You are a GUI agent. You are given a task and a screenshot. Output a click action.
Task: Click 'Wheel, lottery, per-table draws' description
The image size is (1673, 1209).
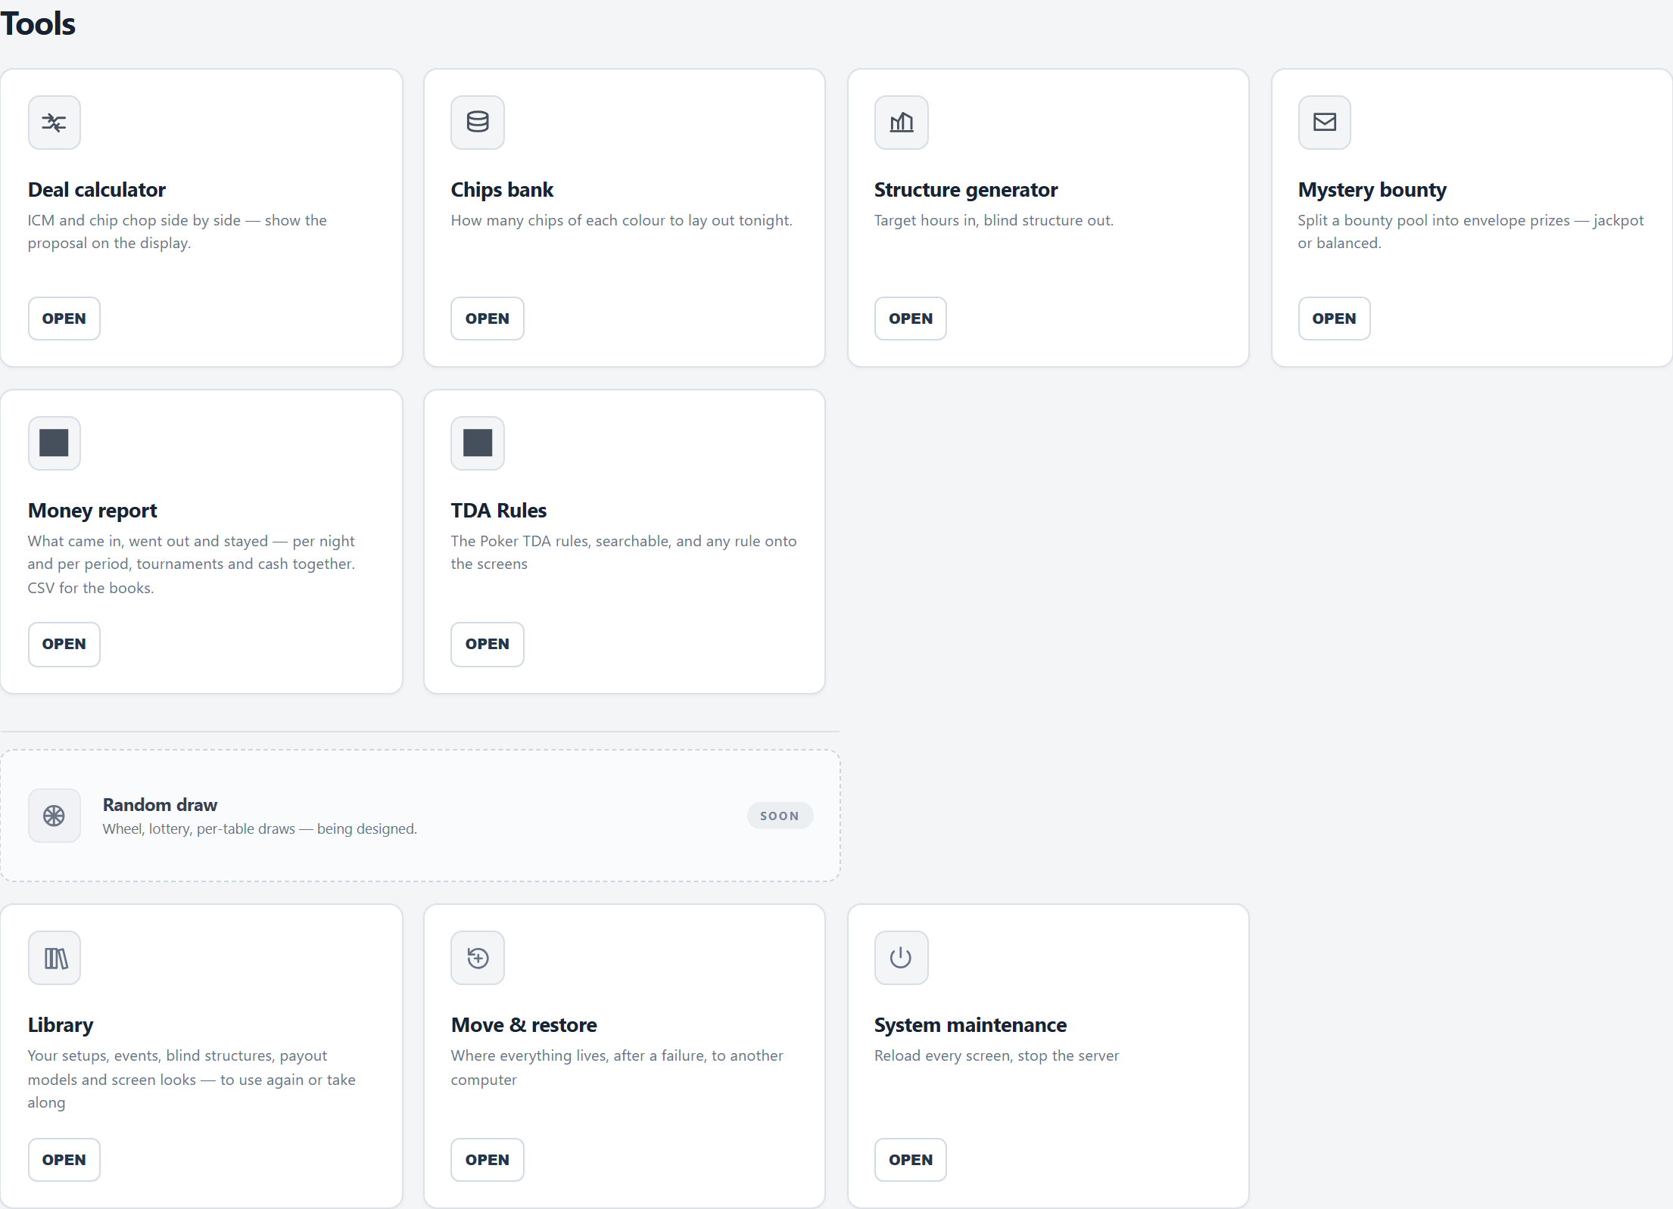(x=260, y=828)
